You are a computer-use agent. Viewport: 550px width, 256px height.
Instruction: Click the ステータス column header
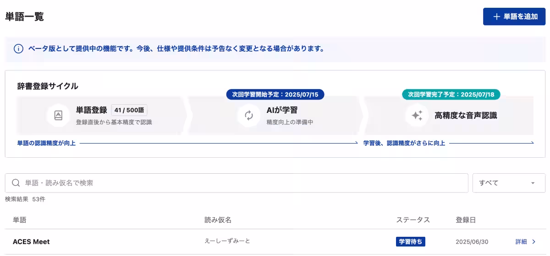412,220
